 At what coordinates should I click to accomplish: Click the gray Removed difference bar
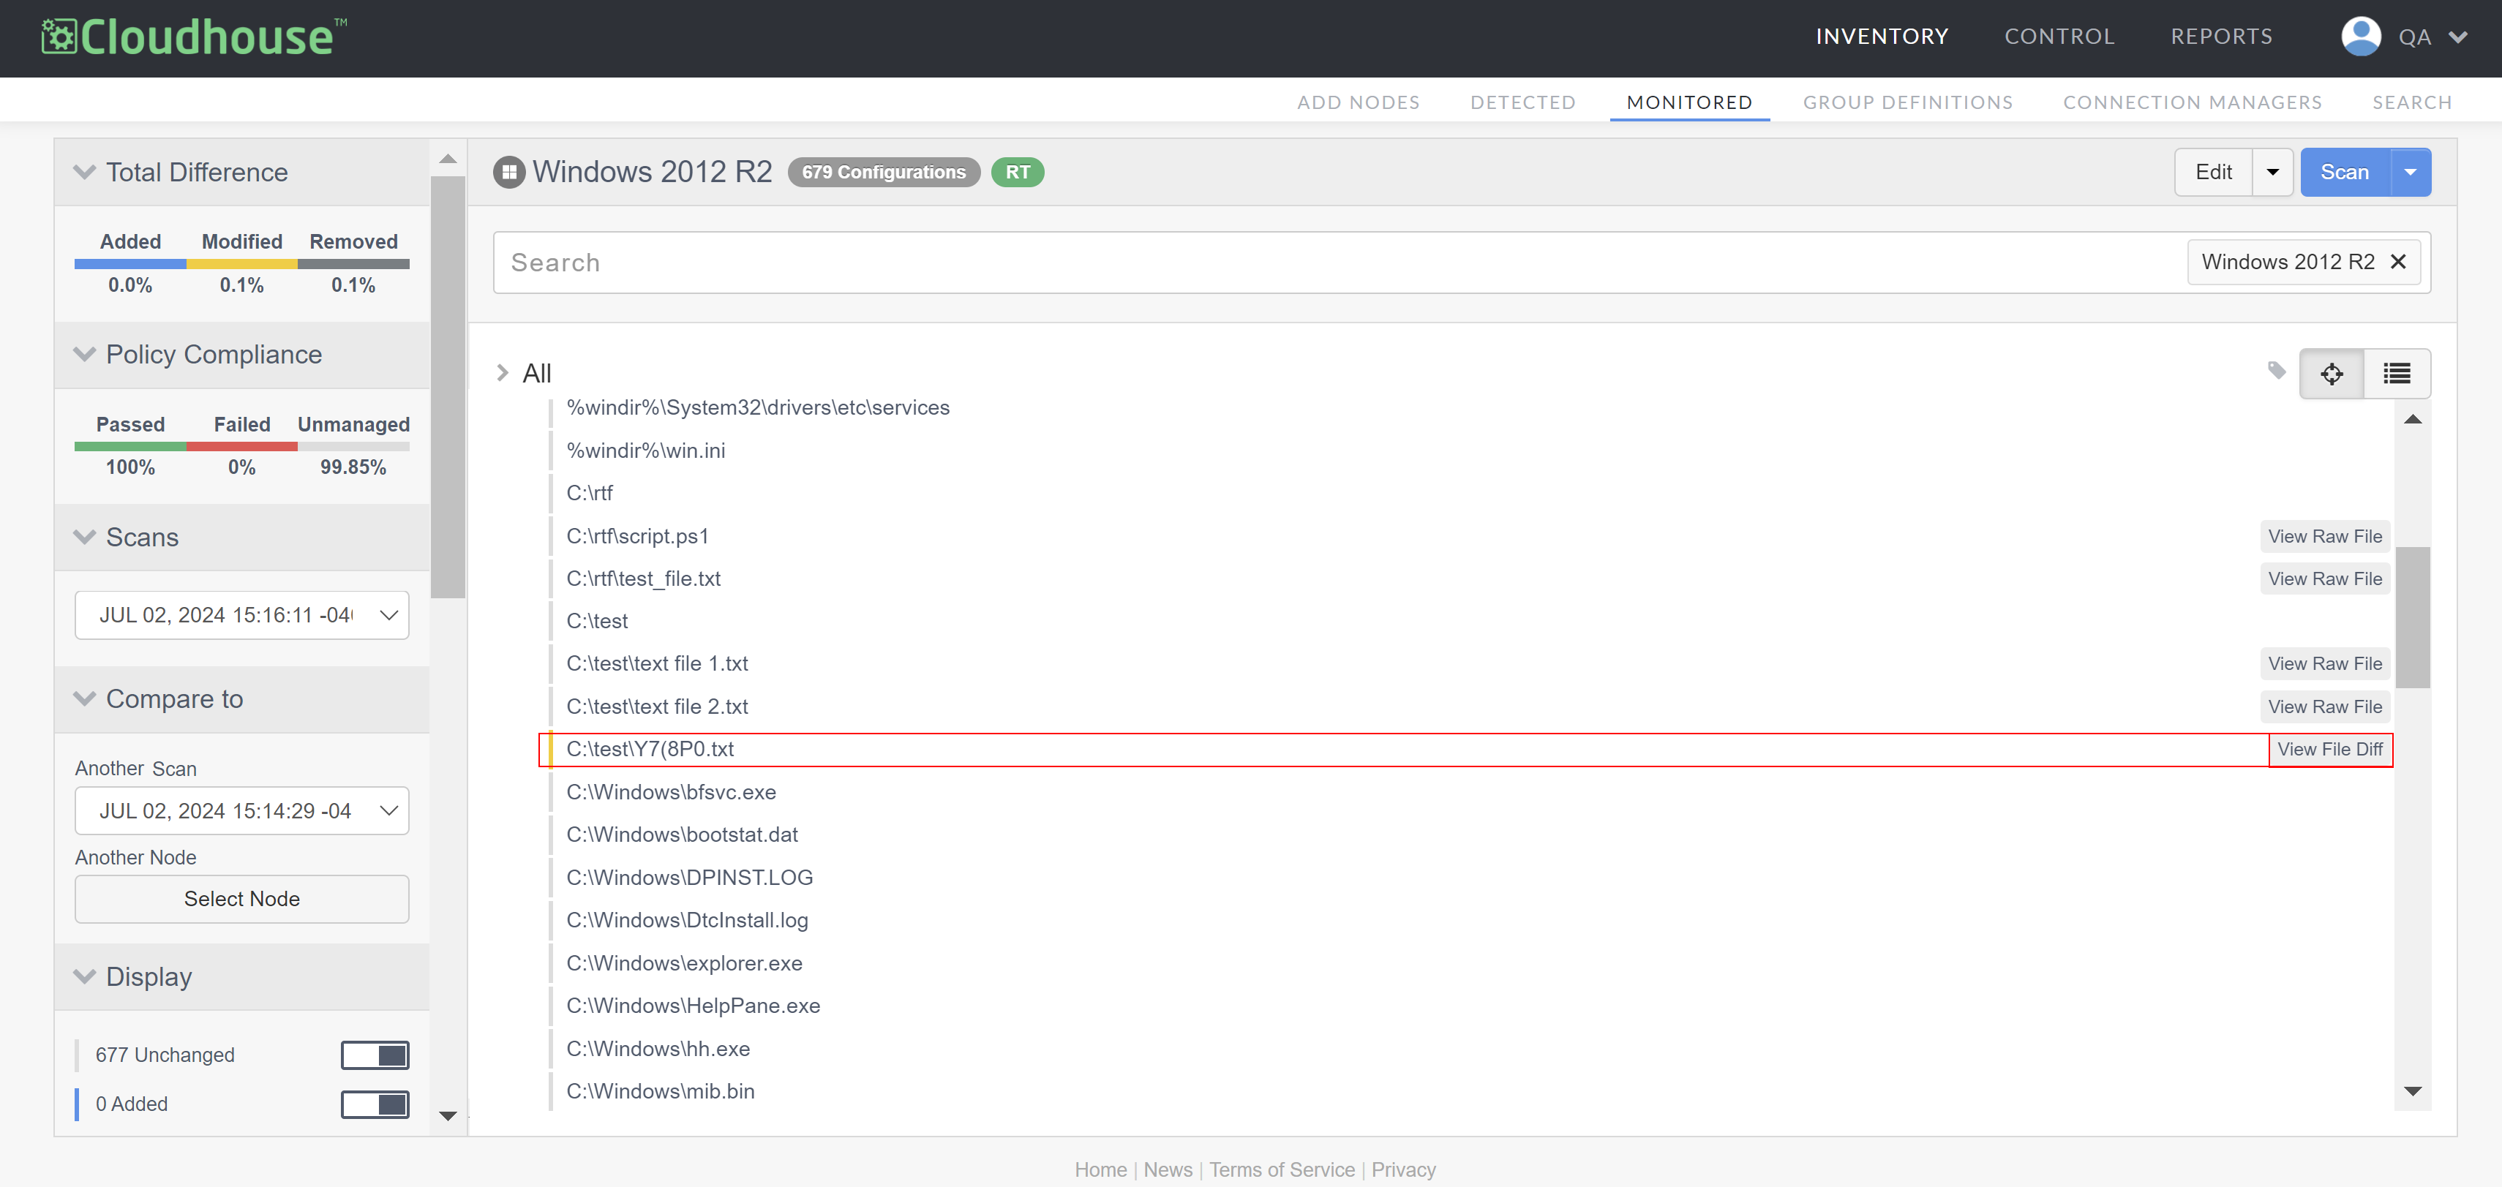[x=353, y=263]
